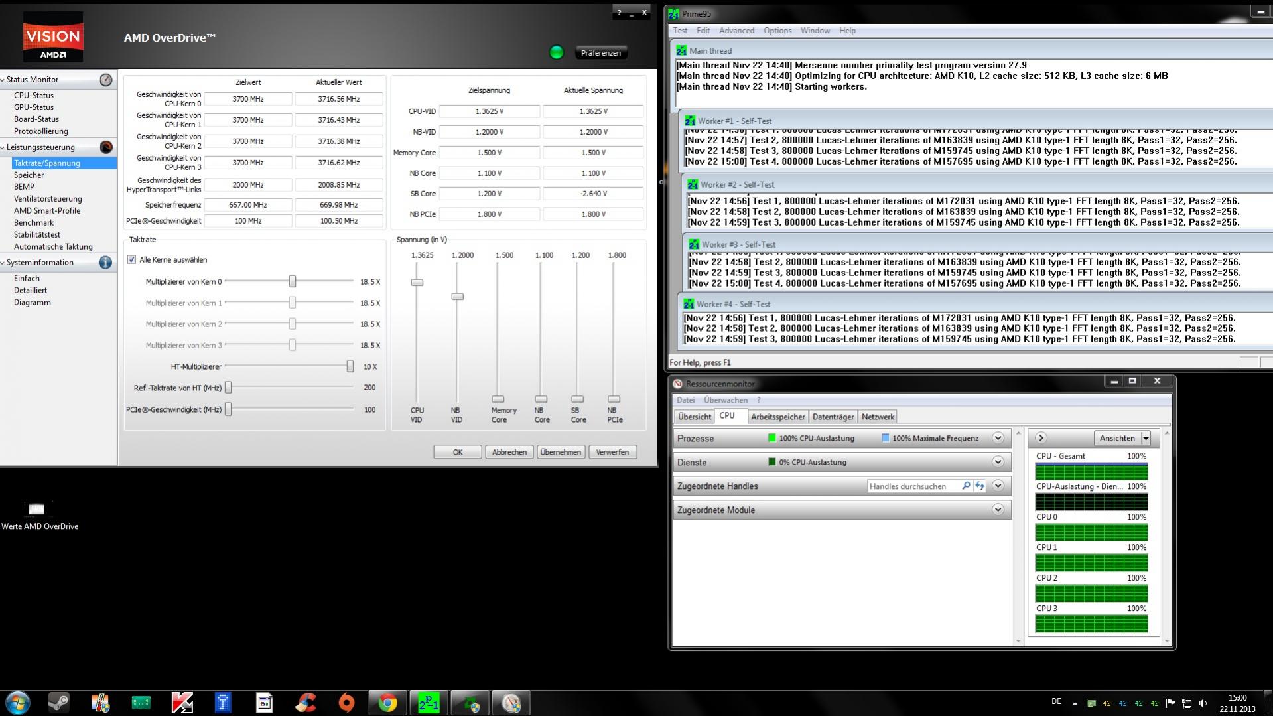Collapse the Systeminformation section
This screenshot has height=716, width=1273.
3,263
